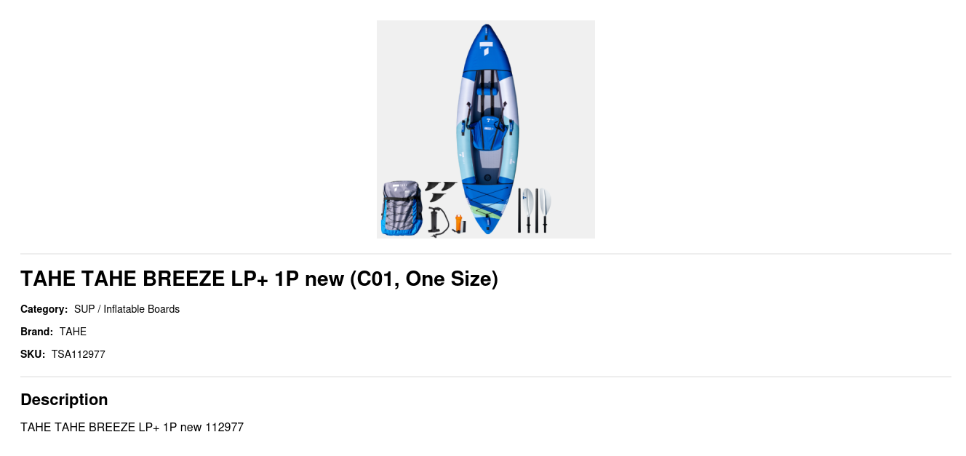Click the TAHE Breeze kayak product image
966x456 pixels.
486,129
